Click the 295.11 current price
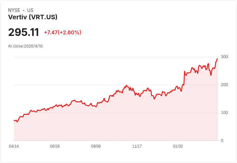 tap(24, 32)
